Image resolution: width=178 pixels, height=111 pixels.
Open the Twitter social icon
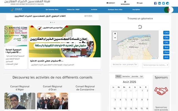coord(164,3)
